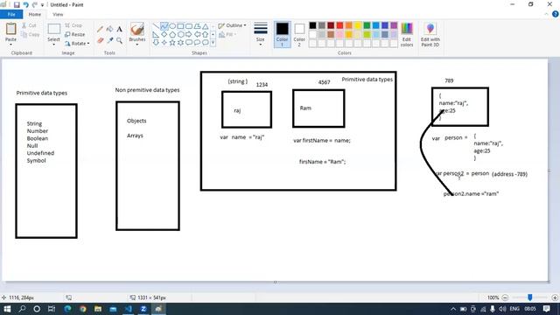This screenshot has height=315, width=560.
Task: Move the zoom slider handle
Action: click(530, 297)
